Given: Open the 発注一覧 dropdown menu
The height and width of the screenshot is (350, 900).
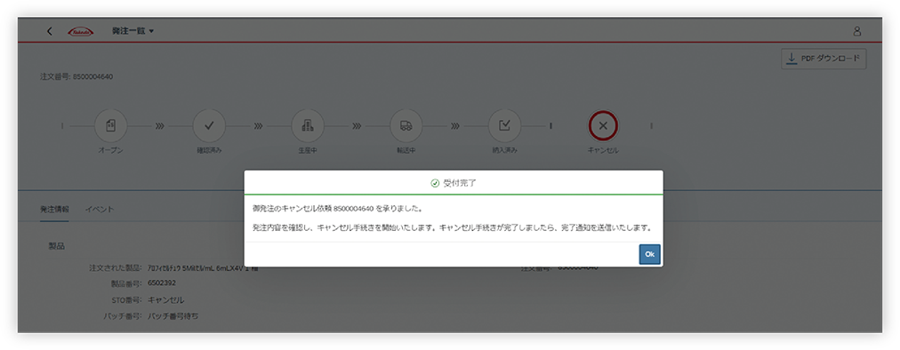Looking at the screenshot, I should point(133,31).
